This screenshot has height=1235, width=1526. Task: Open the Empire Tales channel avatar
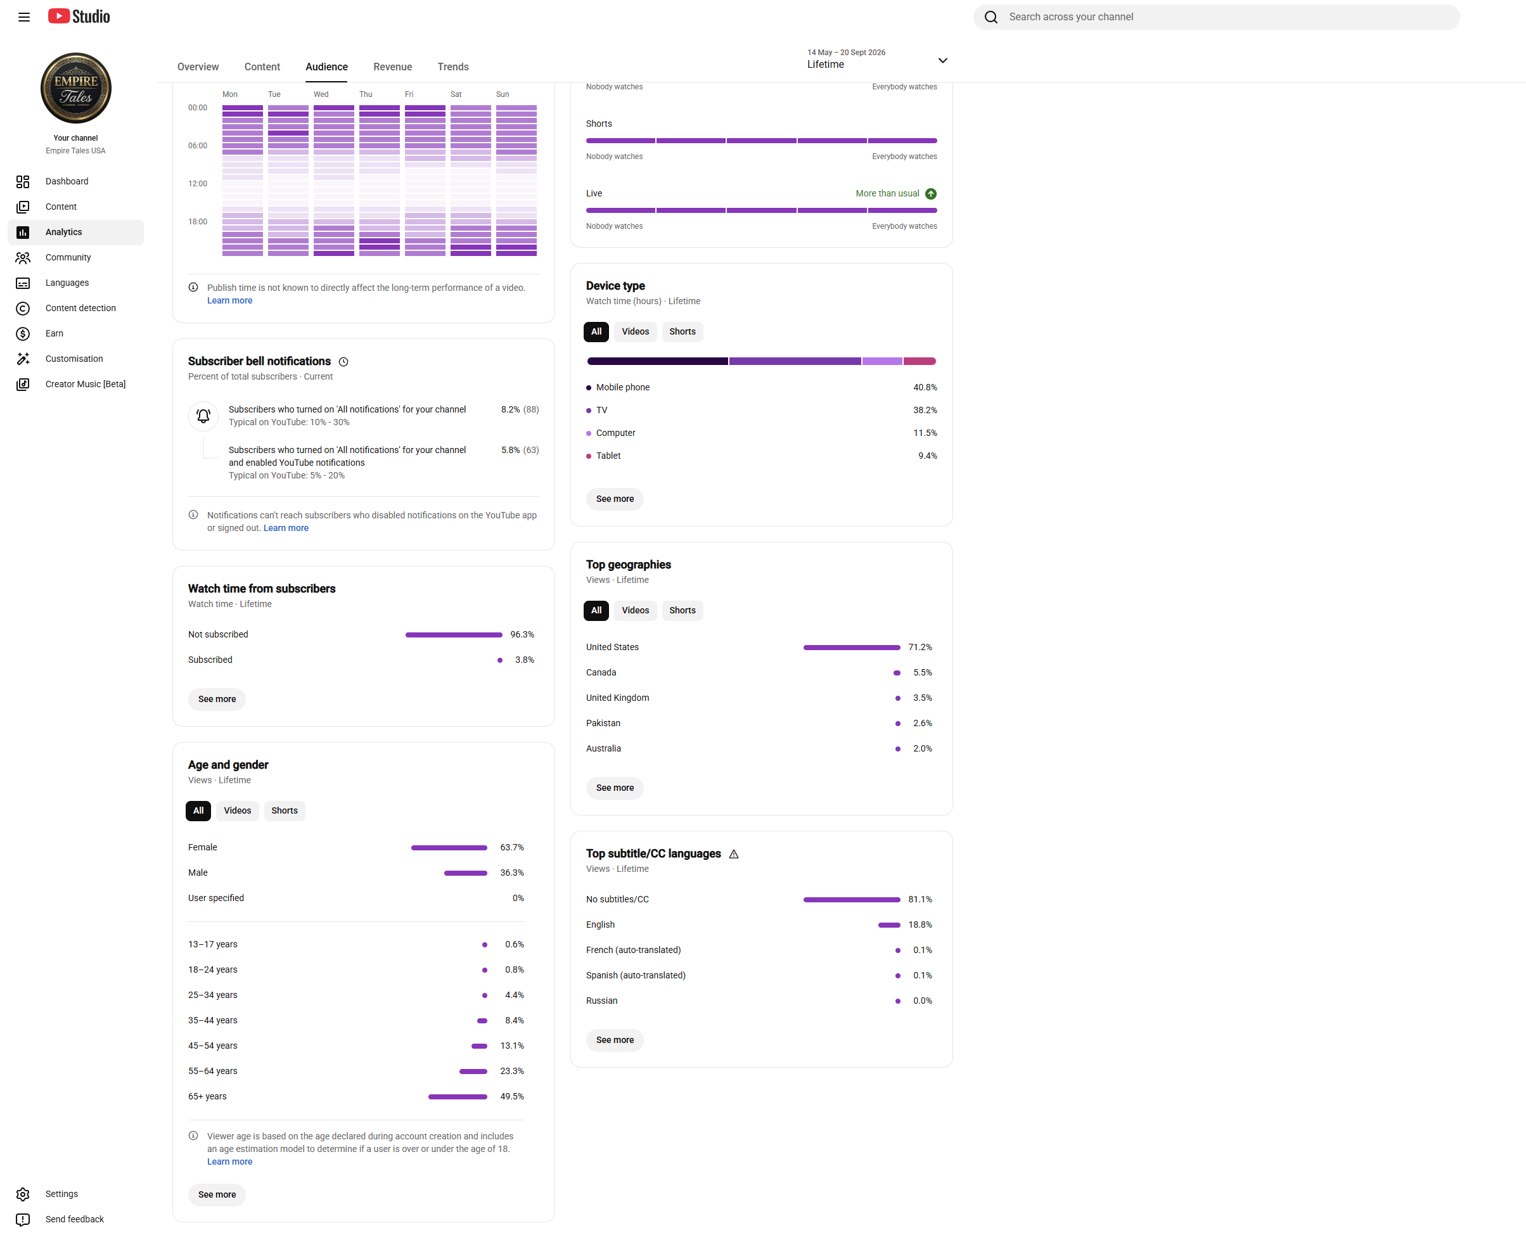[x=75, y=88]
